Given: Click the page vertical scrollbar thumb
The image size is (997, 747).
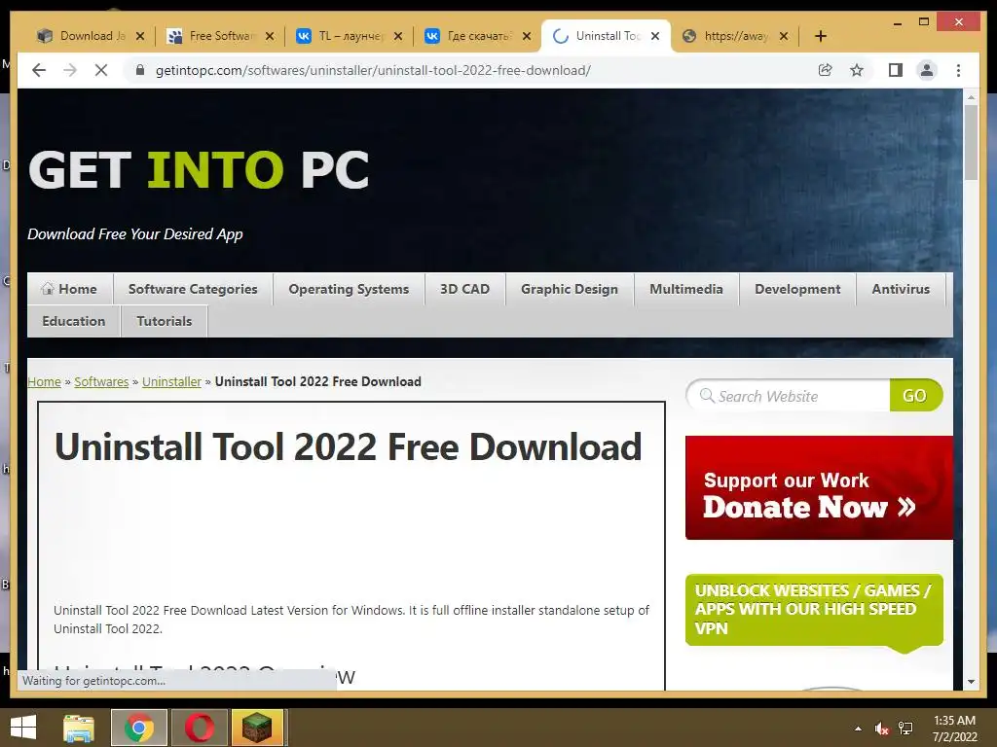Looking at the screenshot, I should coord(971,143).
